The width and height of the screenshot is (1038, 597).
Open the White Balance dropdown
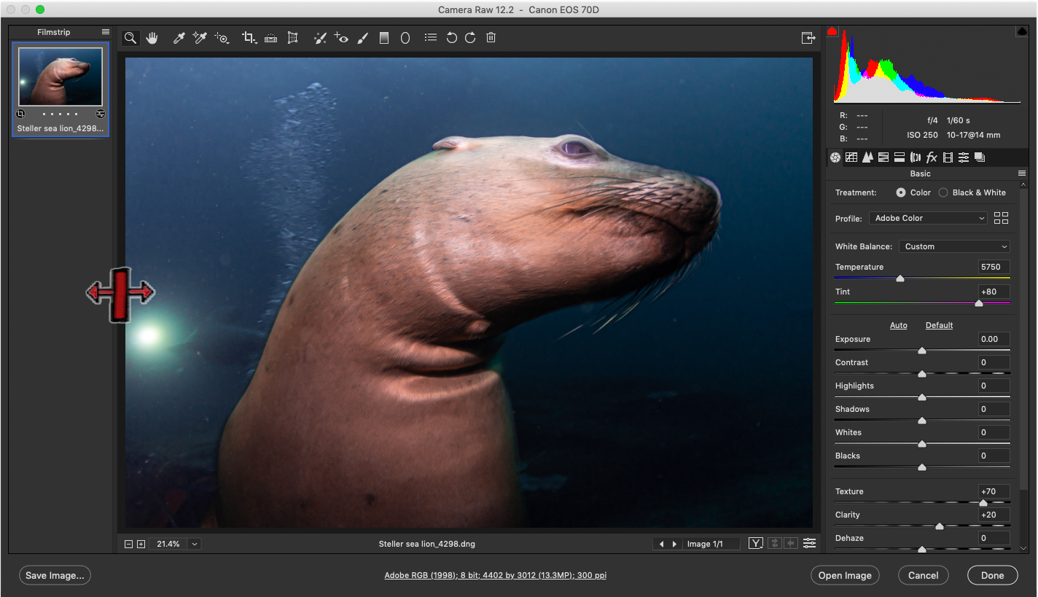(x=954, y=246)
